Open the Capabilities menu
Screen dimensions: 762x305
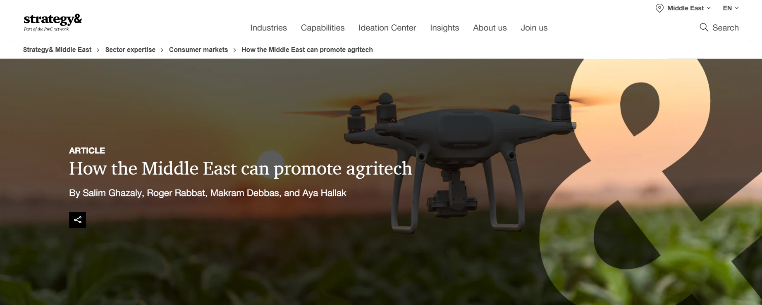(x=322, y=28)
